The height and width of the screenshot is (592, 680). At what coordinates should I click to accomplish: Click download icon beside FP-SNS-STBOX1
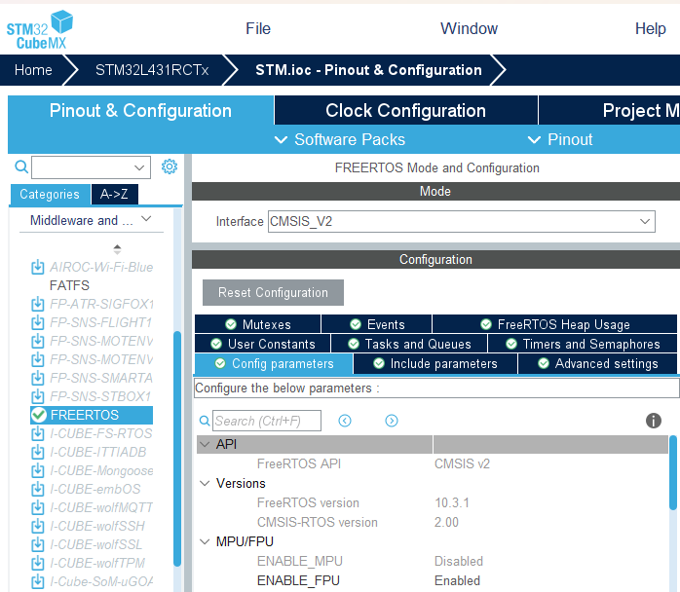point(38,396)
